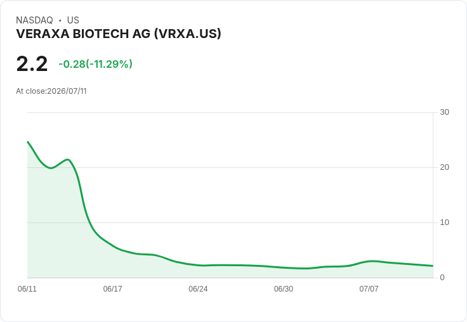Click the 06/11 date axis label
Screen dimensions: 467x322
click(x=27, y=289)
